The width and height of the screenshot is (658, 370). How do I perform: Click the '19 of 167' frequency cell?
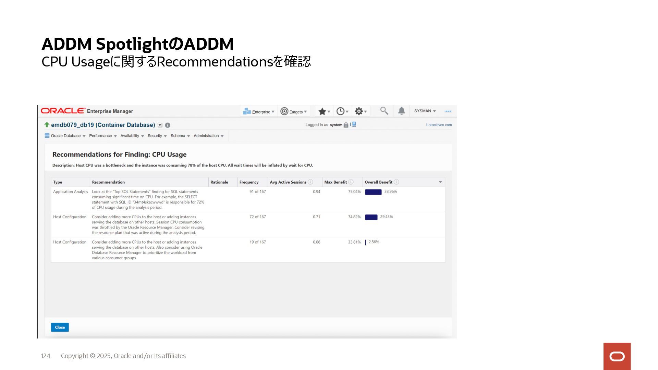[x=257, y=242]
